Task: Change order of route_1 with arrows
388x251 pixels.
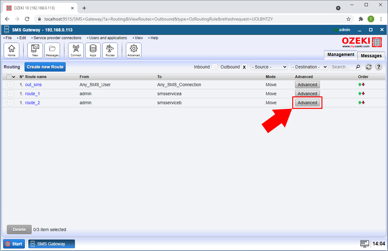Action: [361, 94]
